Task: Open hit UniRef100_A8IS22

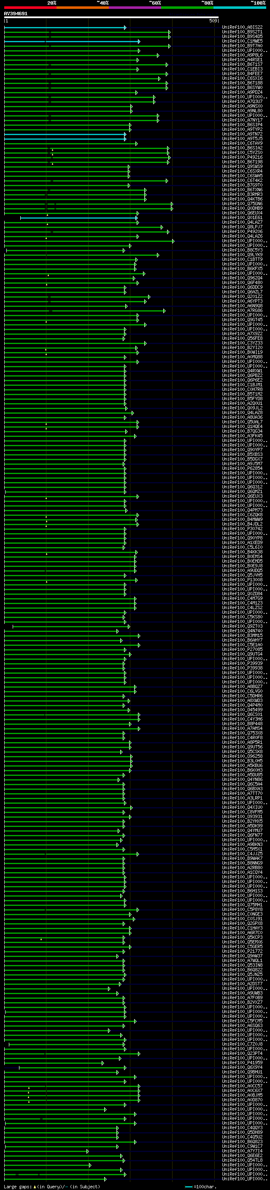Action: click(242, 27)
